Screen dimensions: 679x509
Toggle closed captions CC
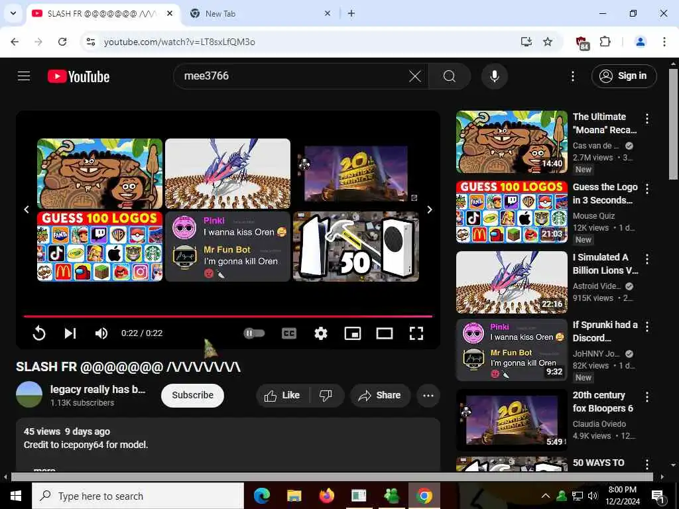(289, 333)
